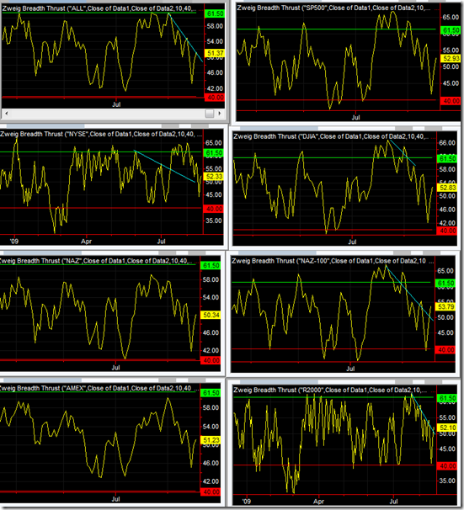Image resolution: width=464 pixels, height=510 pixels.
Task: Select the Zweig Breadth Thrust "DJIA" title
Action: 331,136
